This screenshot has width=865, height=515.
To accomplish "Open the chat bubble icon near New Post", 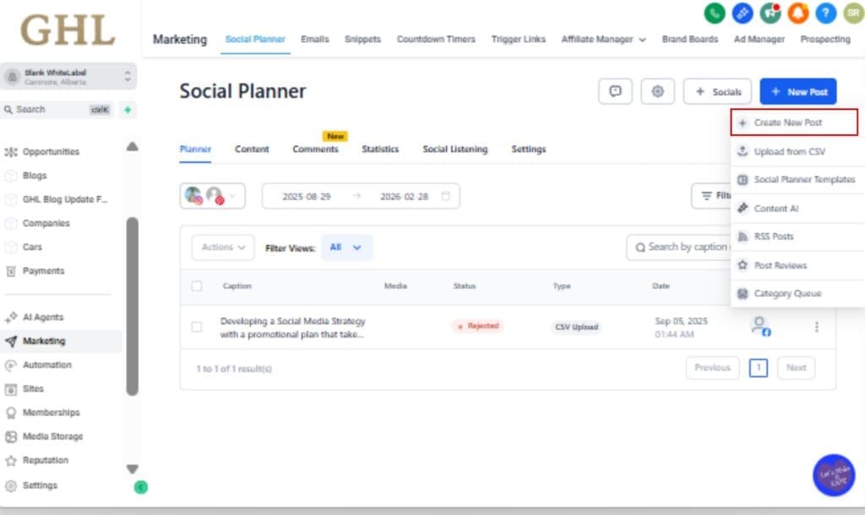I will tap(616, 92).
